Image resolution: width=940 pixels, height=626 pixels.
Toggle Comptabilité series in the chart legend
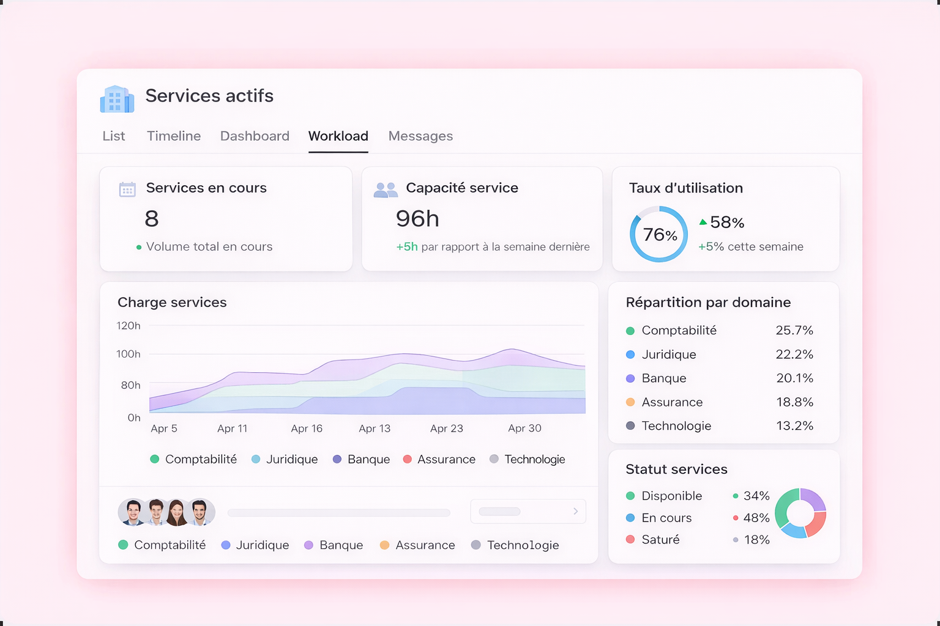[x=193, y=459]
